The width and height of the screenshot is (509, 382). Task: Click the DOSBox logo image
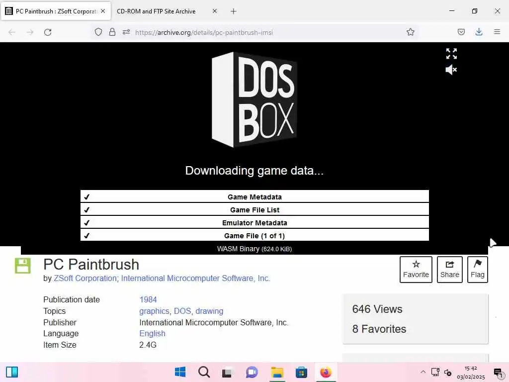pos(254,99)
